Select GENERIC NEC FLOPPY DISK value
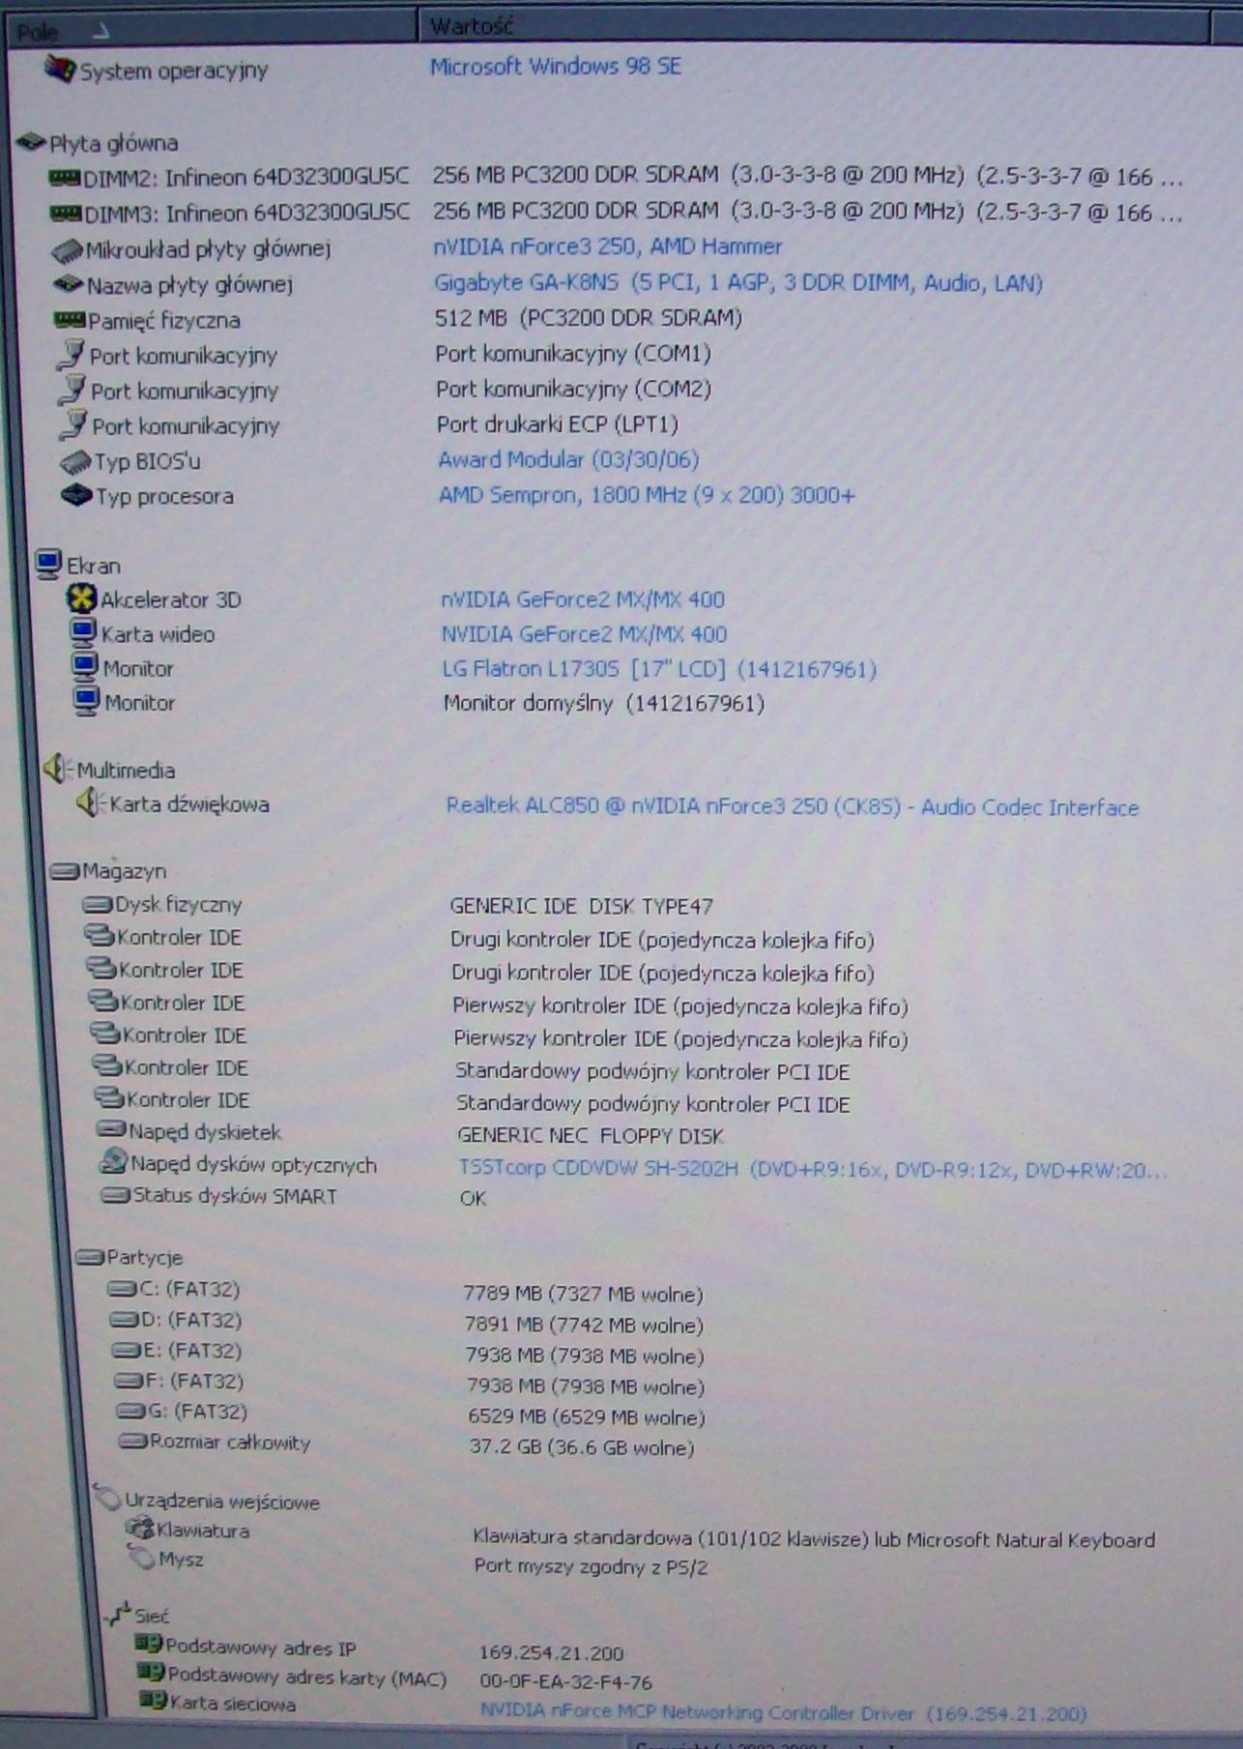The height and width of the screenshot is (1749, 1243). [591, 1136]
